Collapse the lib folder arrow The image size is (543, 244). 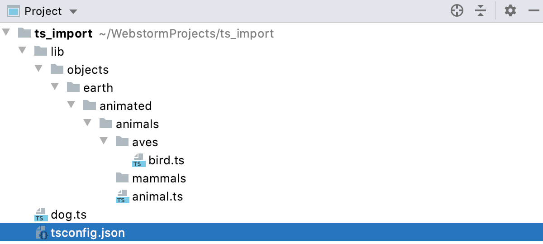(22, 51)
